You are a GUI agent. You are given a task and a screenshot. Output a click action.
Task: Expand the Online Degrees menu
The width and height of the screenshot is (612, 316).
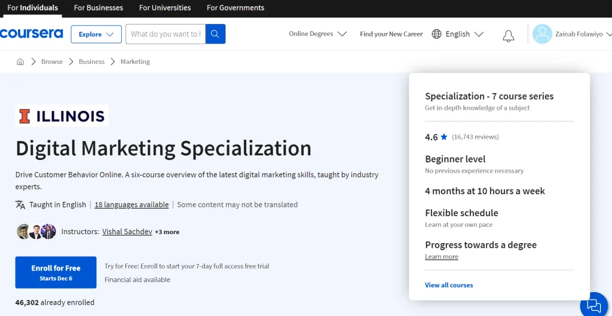click(318, 34)
